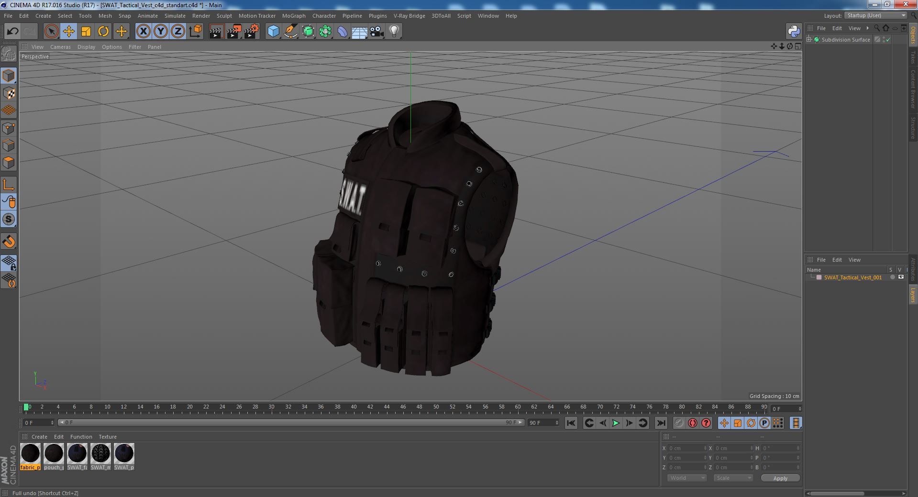Add a Bend deformer object
This screenshot has height=497, width=918.
coord(343,32)
